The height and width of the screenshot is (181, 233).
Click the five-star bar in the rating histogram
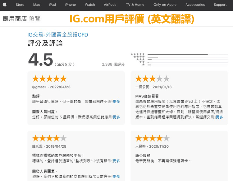177,54
